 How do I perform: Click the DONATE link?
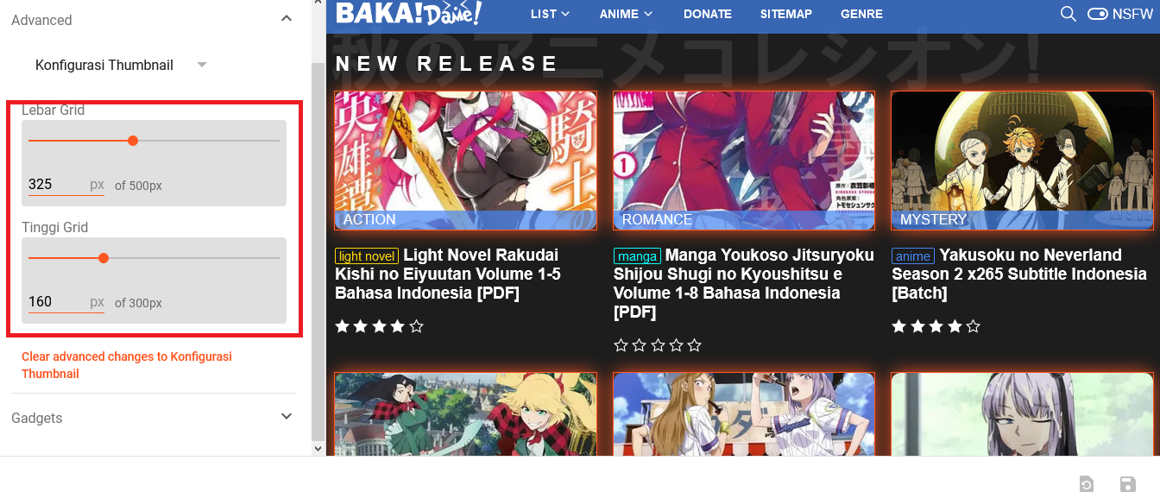(x=708, y=14)
